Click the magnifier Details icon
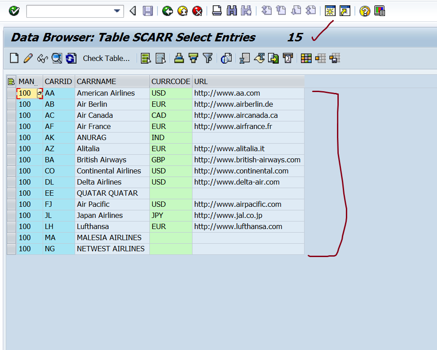 (x=57, y=59)
